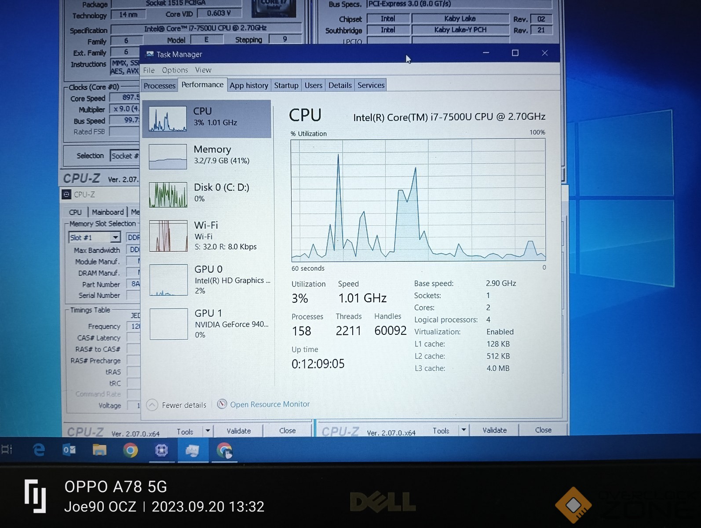The width and height of the screenshot is (701, 528).
Task: Switch to the Startup tab
Action: click(286, 85)
